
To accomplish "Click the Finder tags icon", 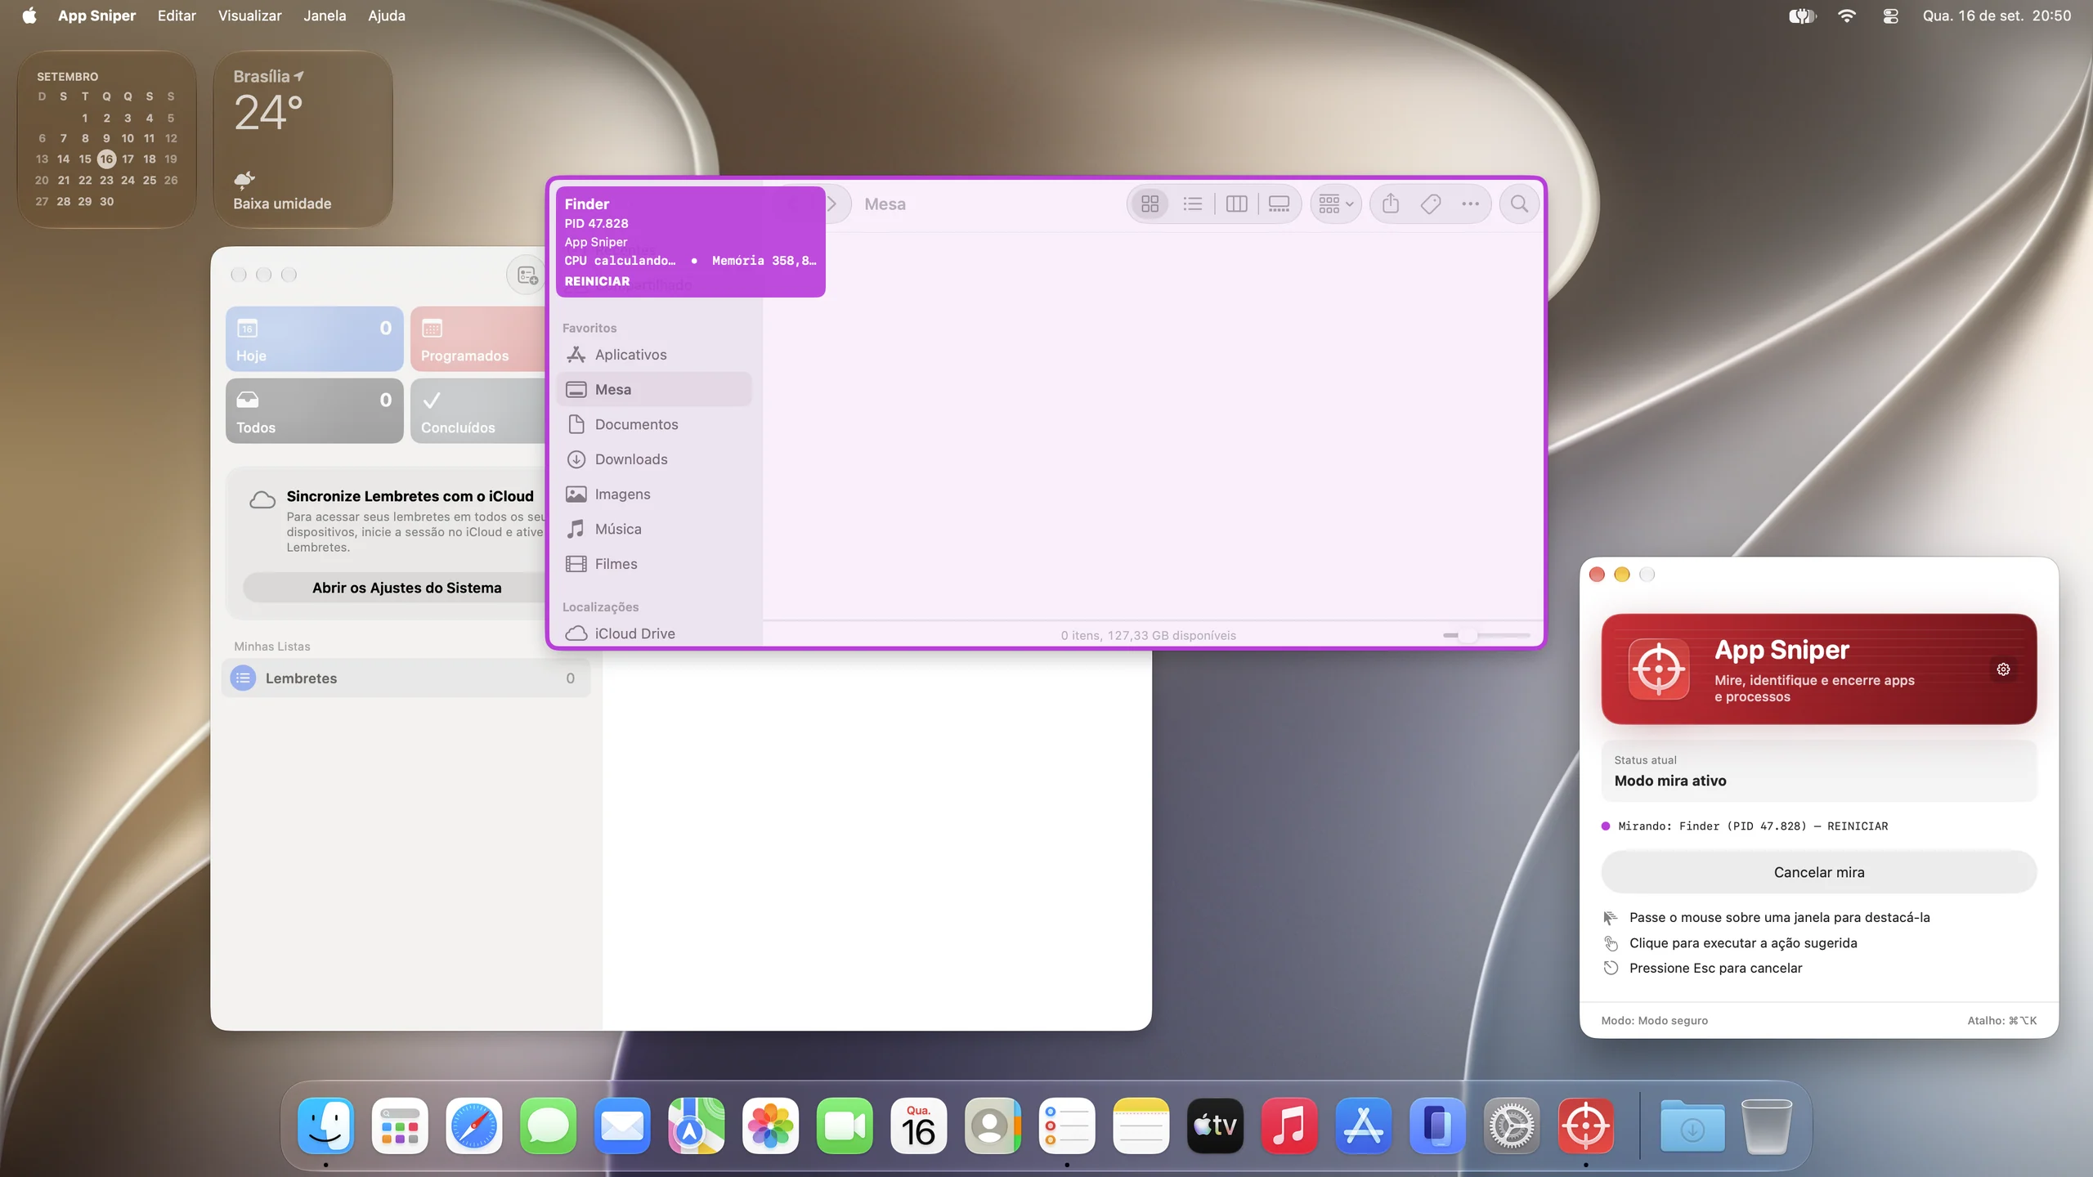I will [x=1431, y=204].
